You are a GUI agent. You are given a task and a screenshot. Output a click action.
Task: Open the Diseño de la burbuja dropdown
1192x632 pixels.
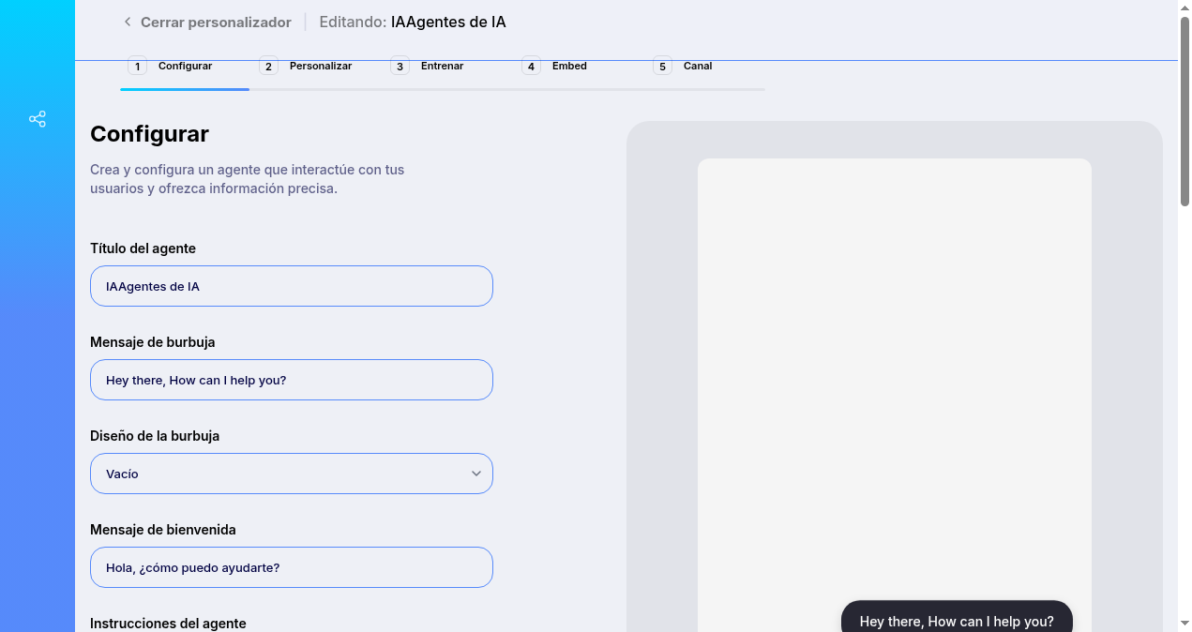click(x=291, y=474)
